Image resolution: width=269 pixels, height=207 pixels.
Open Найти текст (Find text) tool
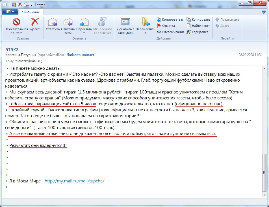pos(198,26)
